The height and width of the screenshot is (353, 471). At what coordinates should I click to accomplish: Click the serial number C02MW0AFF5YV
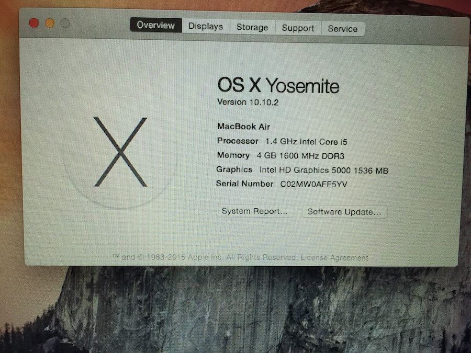tap(313, 184)
